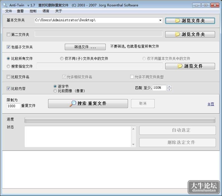The image size is (222, 196).
Task: Toggle the 包括子文件夹 checkbox
Action: pyautogui.click(x=9, y=47)
